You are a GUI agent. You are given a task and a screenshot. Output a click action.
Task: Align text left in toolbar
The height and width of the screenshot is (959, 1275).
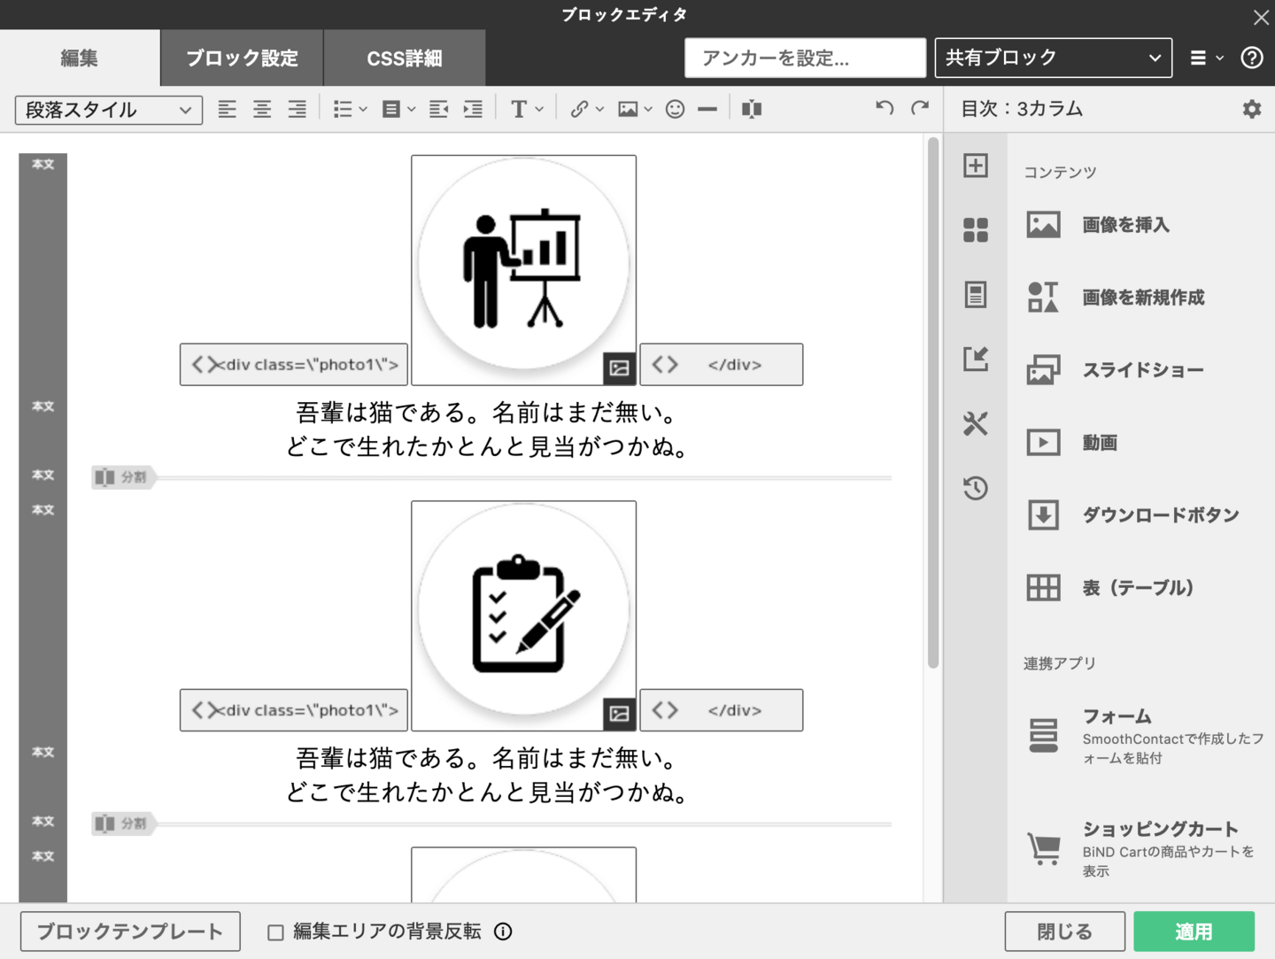pos(228,109)
